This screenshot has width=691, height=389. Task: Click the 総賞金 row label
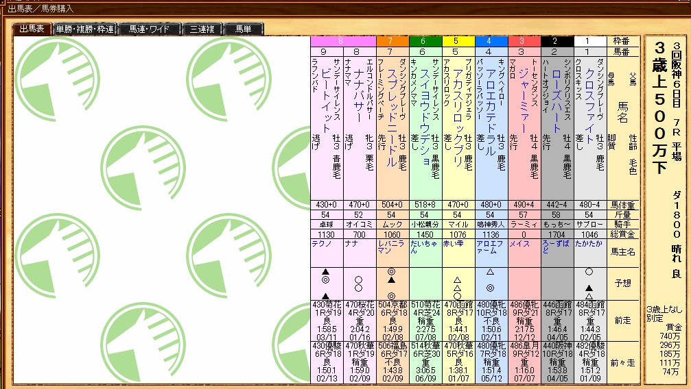point(622,234)
